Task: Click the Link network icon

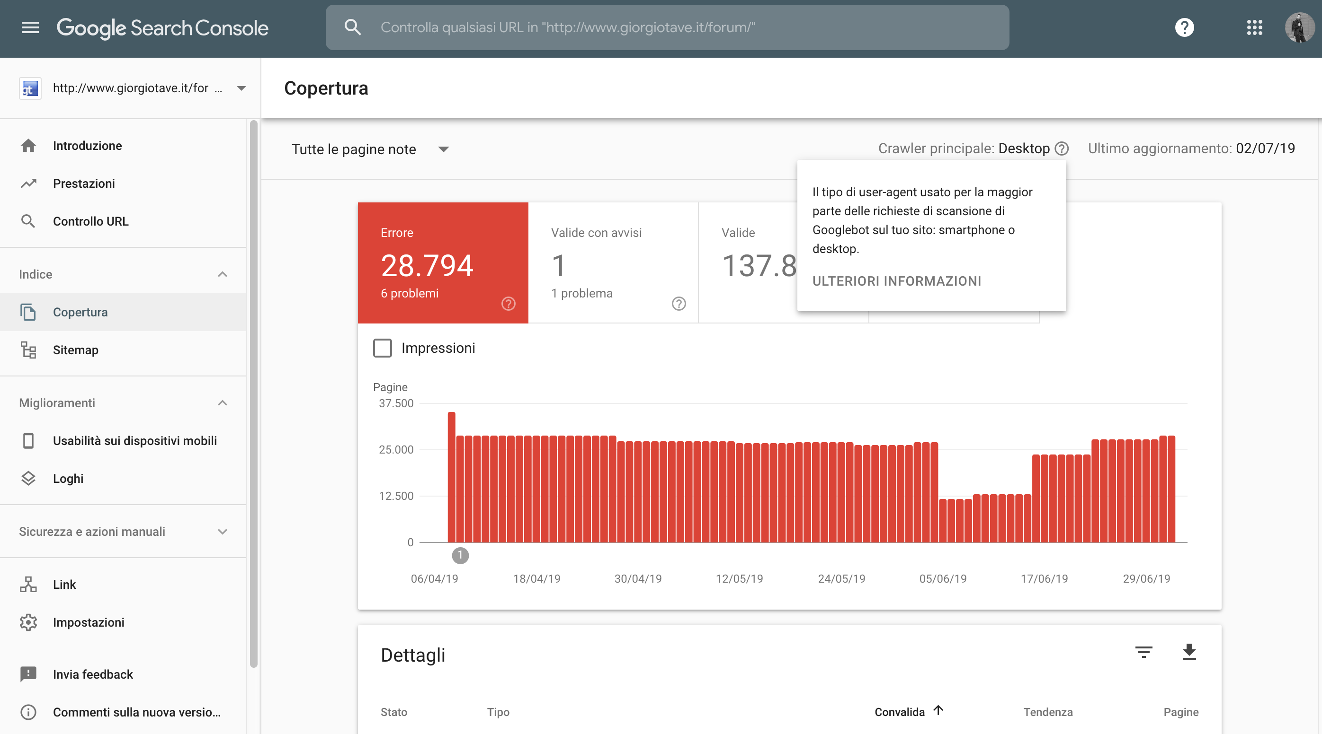Action: click(x=28, y=585)
